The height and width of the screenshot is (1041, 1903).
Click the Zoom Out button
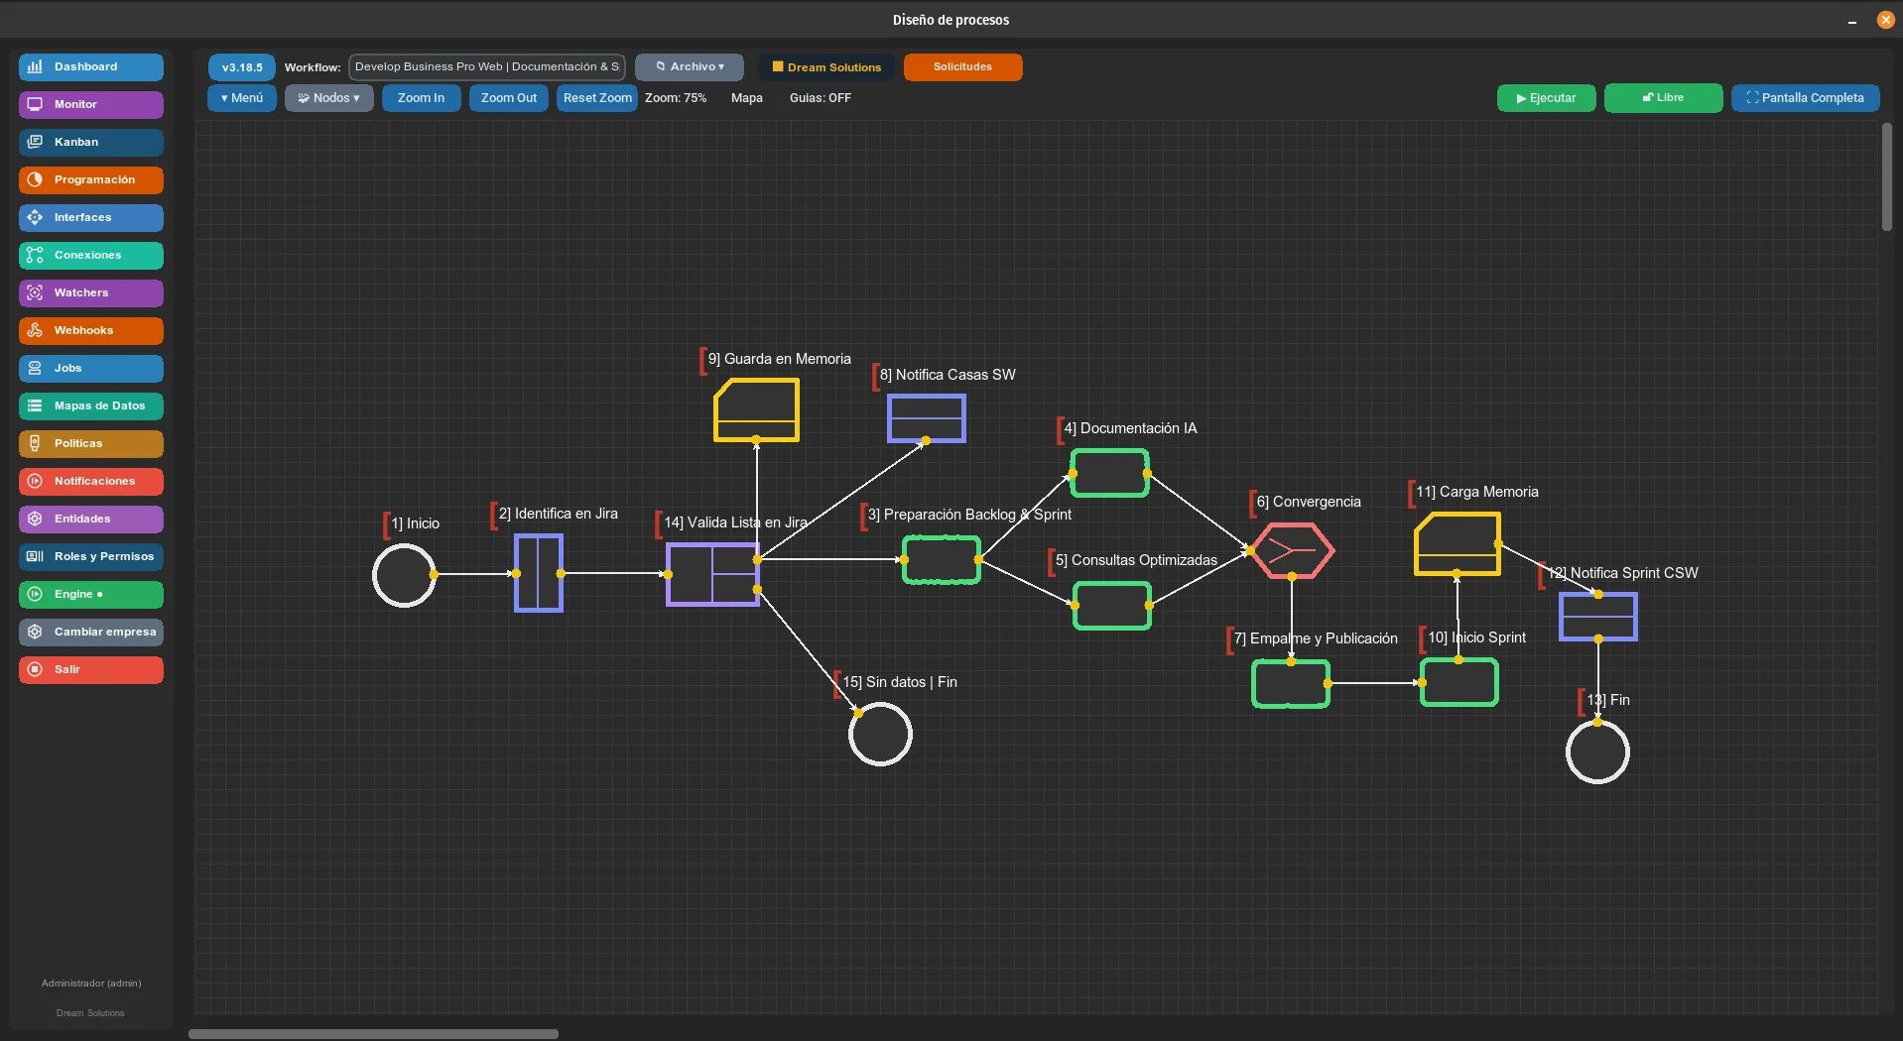click(x=508, y=98)
